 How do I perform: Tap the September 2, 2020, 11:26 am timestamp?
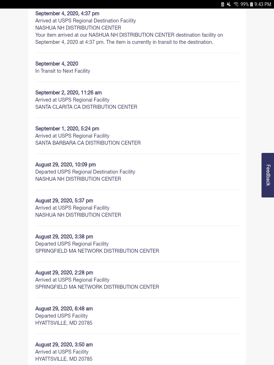68,93
